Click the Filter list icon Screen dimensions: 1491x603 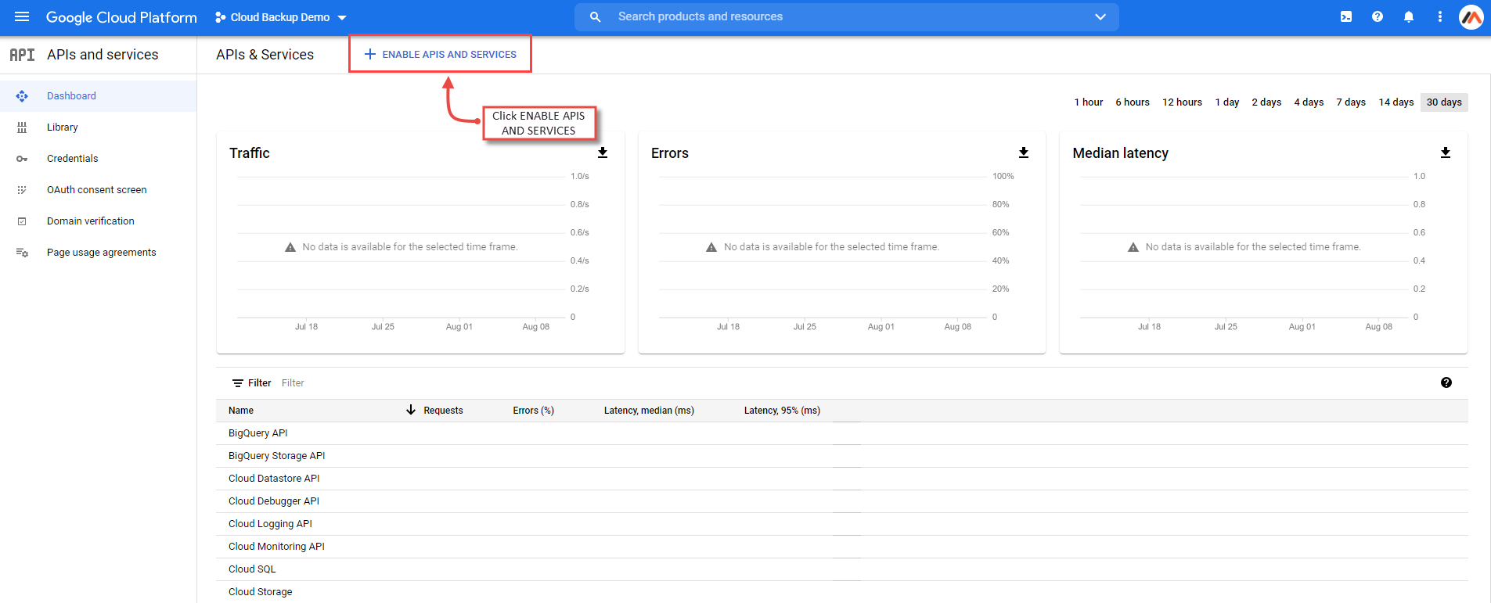point(238,383)
